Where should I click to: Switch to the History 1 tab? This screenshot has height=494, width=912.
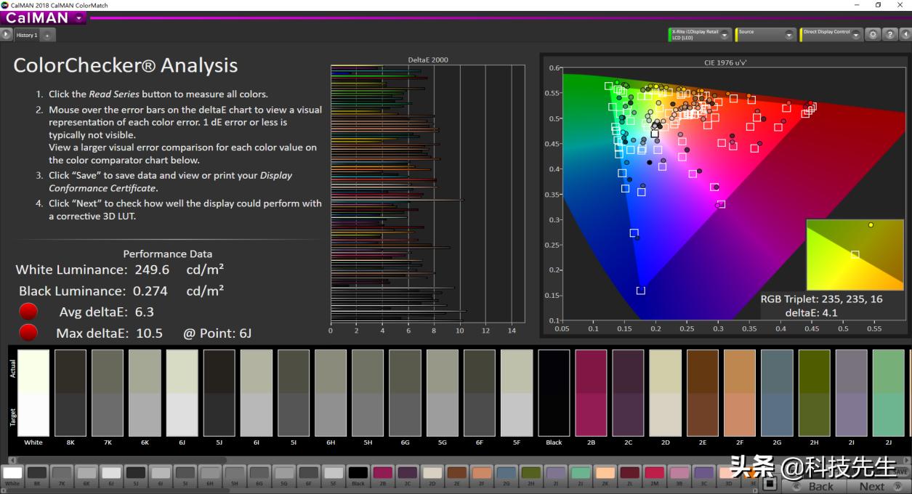[x=27, y=35]
